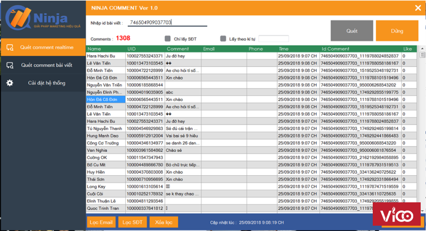The width and height of the screenshot is (426, 231).
Task: Select the Bố Cu Mít row
Action: point(251,165)
